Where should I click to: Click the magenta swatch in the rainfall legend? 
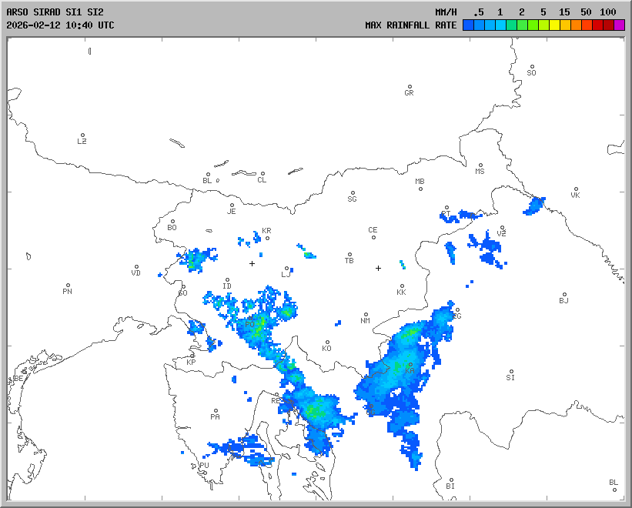point(620,25)
